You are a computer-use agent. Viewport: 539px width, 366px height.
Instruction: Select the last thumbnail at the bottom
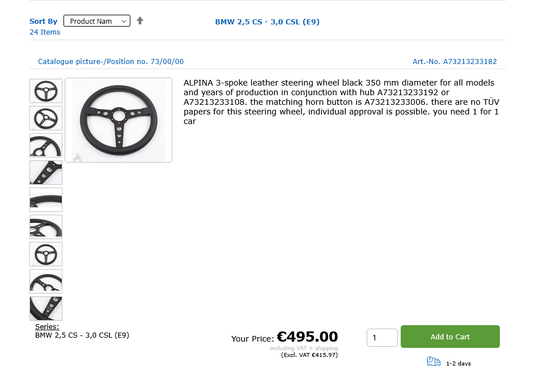click(x=46, y=309)
